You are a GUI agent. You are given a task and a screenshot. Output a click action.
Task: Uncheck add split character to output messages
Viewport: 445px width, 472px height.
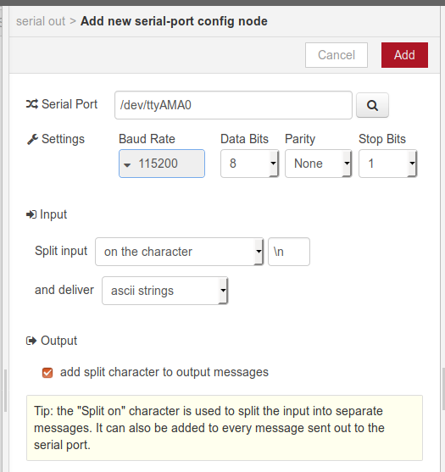[x=47, y=373]
